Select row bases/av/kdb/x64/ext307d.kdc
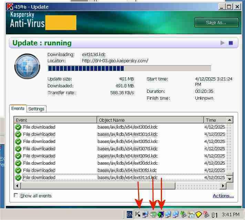245x220 pixels. [120, 148]
